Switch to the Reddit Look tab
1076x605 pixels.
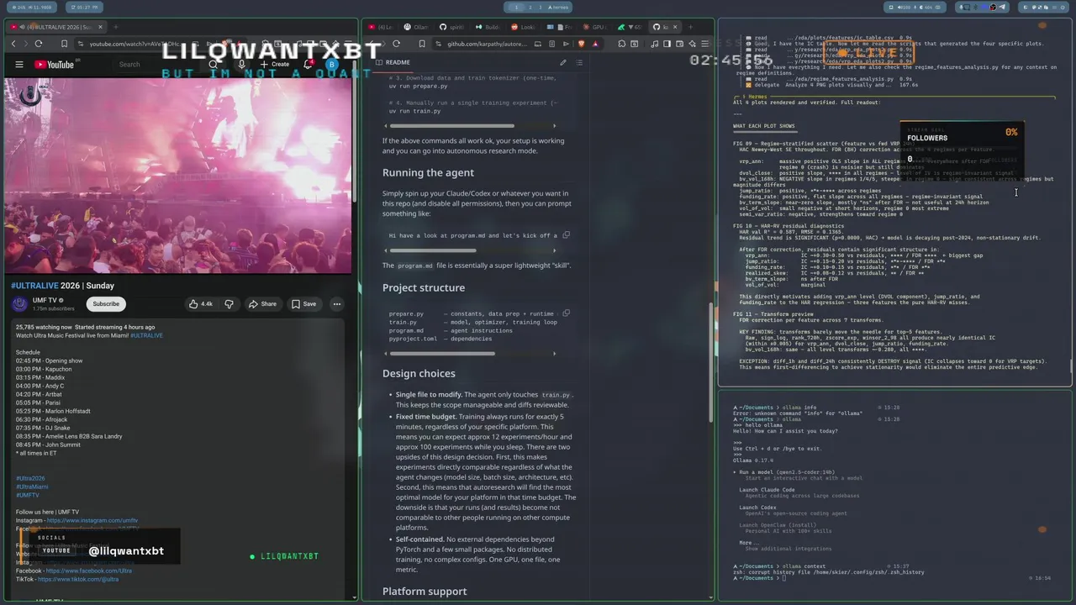pyautogui.click(x=525, y=27)
